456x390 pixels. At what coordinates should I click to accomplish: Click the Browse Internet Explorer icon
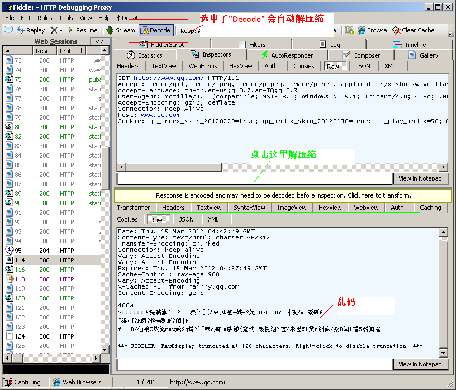click(361, 30)
